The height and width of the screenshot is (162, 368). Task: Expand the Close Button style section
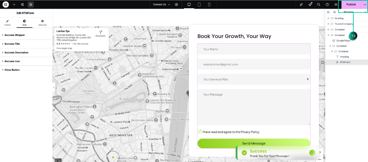12,70
